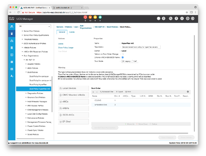Toggle Enforce vNIC/vHBA/iSCSI Name checkbox
The width and height of the screenshot is (206, 156).
[122, 57]
